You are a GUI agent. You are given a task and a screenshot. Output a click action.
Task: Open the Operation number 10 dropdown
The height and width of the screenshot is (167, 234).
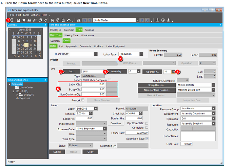click(x=173, y=72)
